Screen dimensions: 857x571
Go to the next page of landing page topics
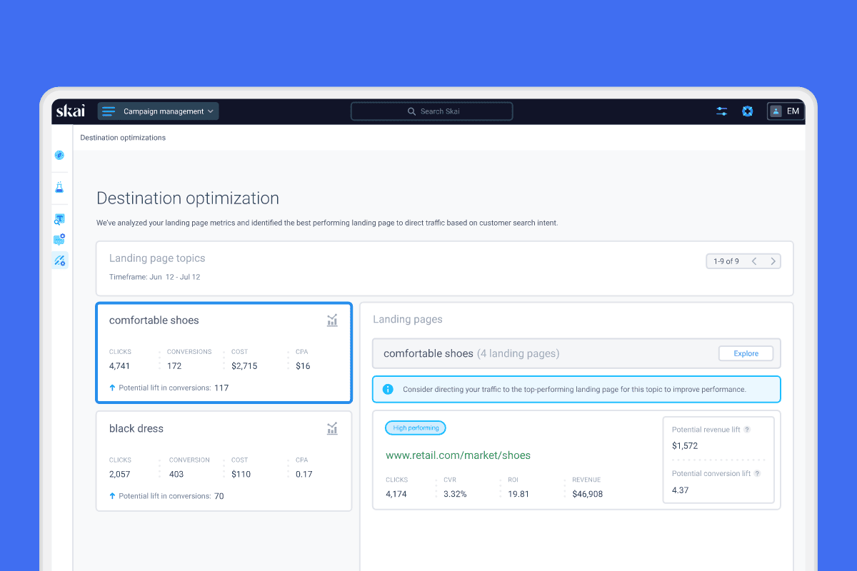pyautogui.click(x=772, y=261)
